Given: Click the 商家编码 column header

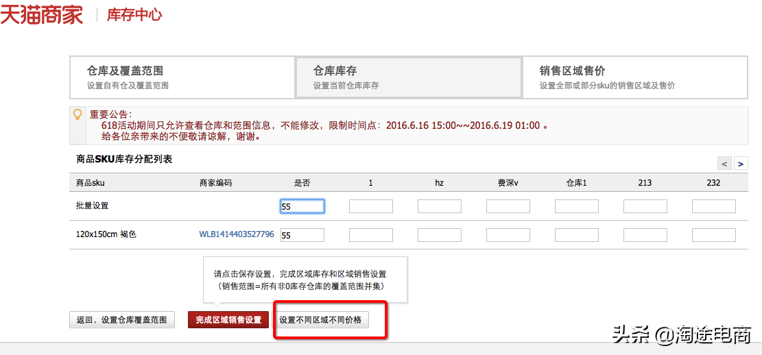Looking at the screenshot, I should click(x=215, y=183).
